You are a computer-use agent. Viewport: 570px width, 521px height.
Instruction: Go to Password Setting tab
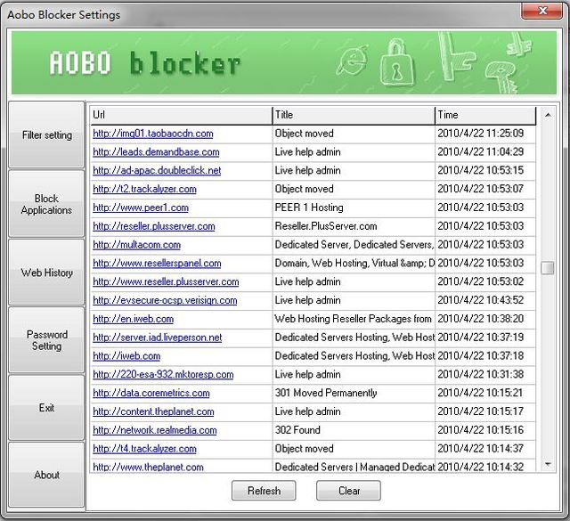[x=46, y=340]
